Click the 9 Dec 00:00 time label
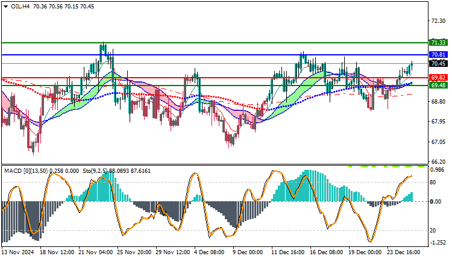This screenshot has height=259, width=452. 248,252
